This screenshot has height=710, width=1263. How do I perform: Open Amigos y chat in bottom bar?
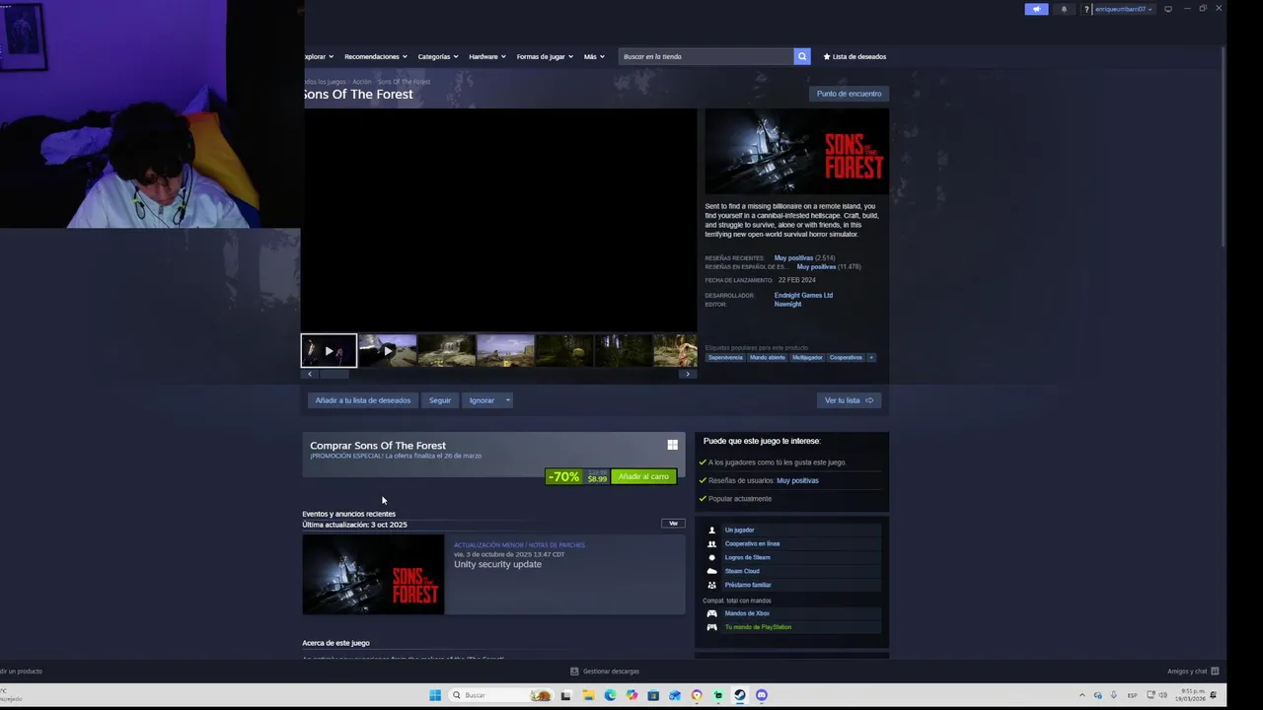tap(1193, 672)
